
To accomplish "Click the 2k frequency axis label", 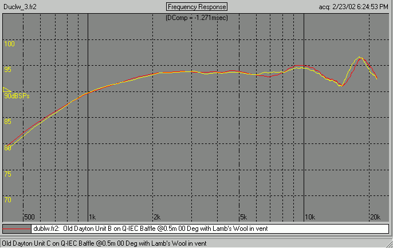I will point(157,217).
